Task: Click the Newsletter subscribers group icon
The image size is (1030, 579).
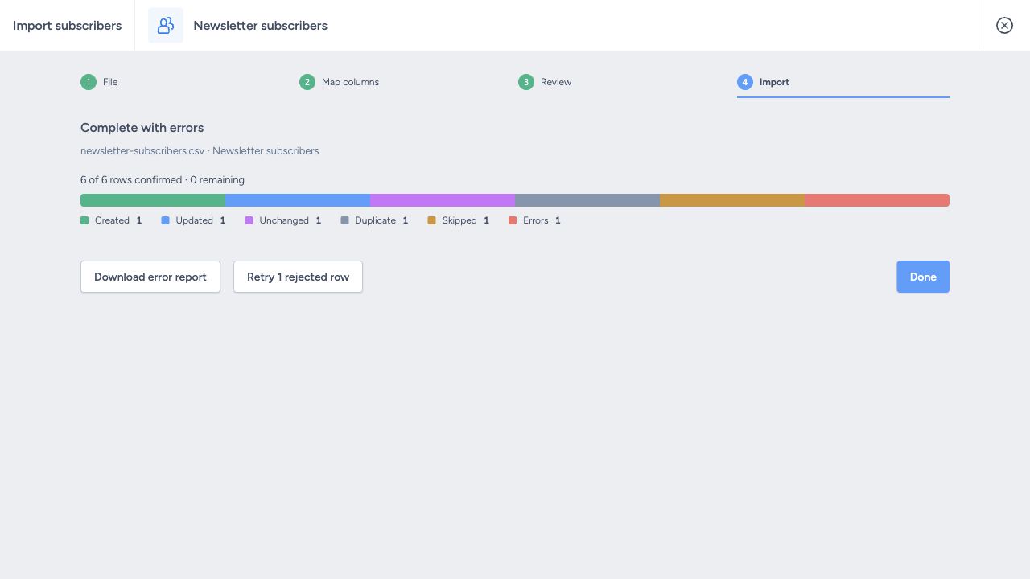Action: coord(166,26)
